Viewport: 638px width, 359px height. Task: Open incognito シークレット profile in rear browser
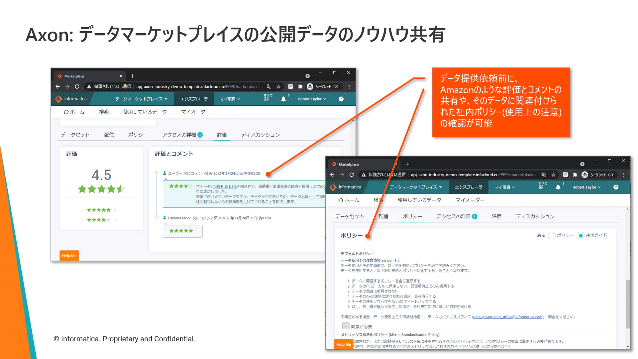[x=323, y=86]
